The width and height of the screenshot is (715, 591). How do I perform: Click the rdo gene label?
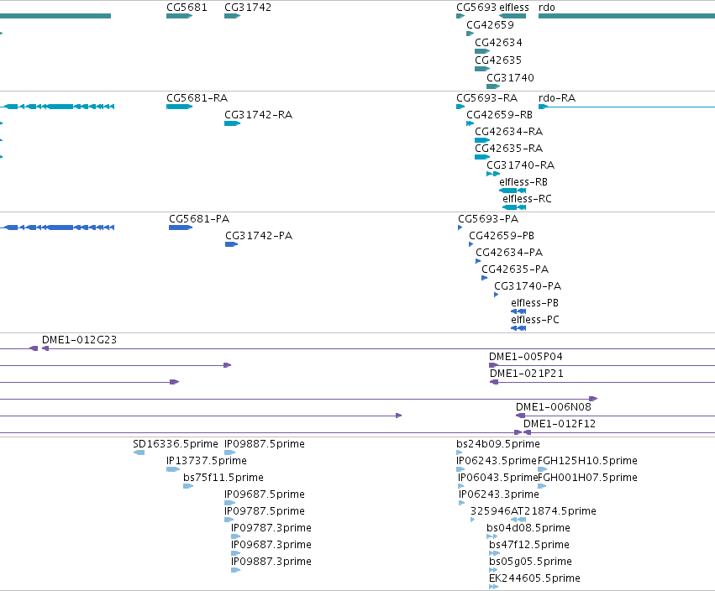tap(547, 8)
